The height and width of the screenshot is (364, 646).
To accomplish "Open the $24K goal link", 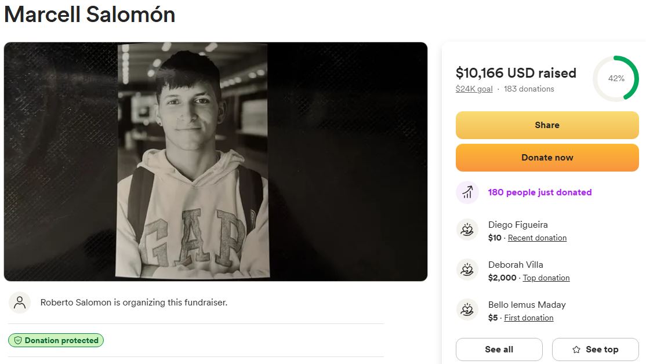I will coord(474,89).
